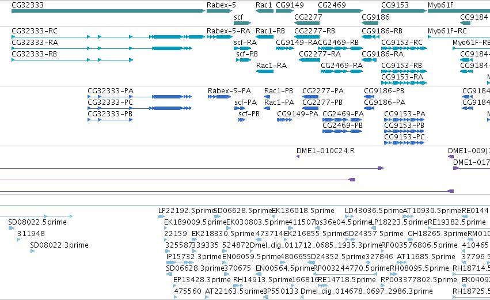Viewport: 490px width, 300px height.
Task: Select the CG9153 gene label
Action: [395, 5]
